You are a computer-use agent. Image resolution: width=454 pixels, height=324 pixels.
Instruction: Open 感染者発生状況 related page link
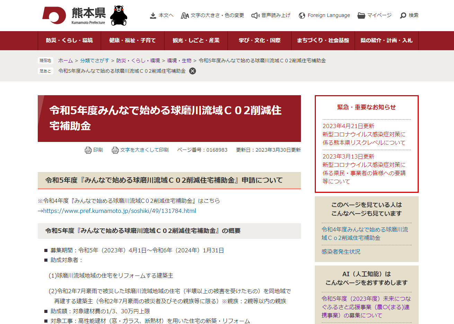341,252
